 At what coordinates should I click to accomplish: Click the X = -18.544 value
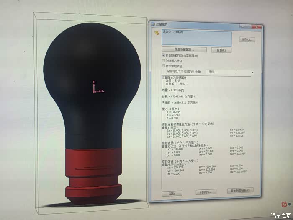click(x=174, y=112)
